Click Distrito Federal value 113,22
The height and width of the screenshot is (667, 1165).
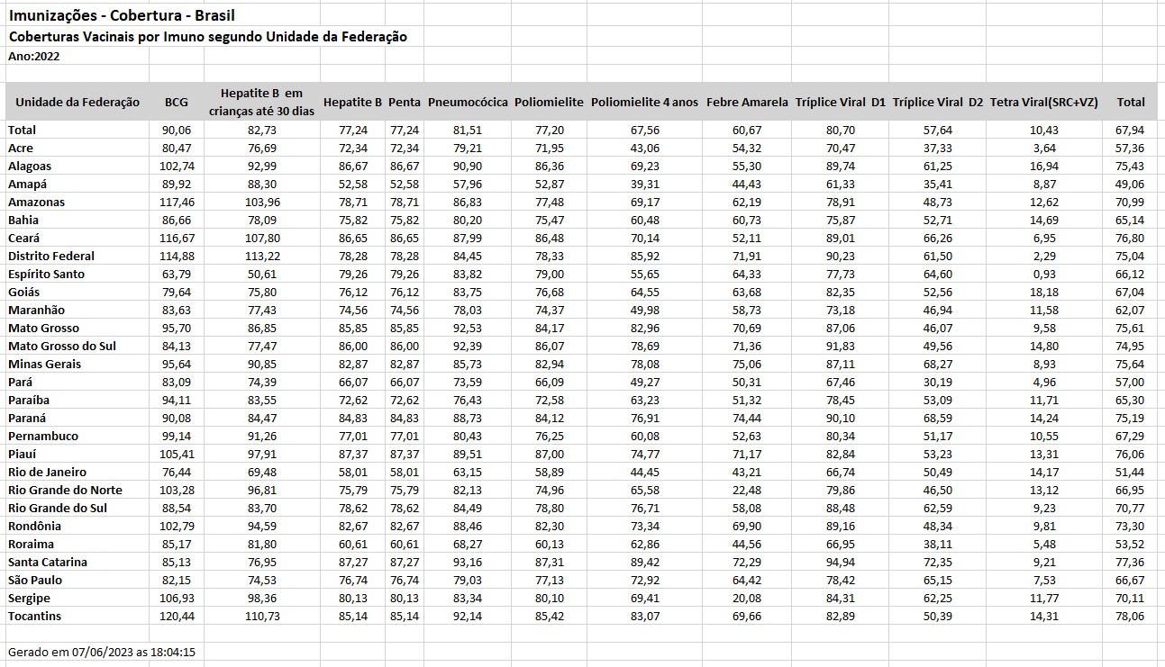(x=261, y=256)
